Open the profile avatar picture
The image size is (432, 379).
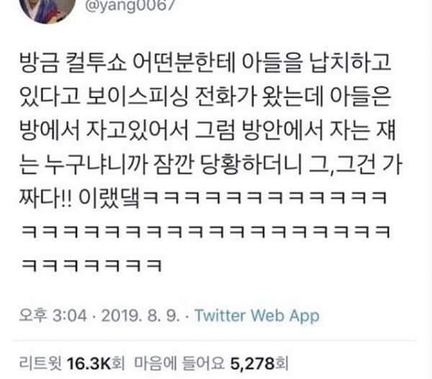click(x=48, y=9)
